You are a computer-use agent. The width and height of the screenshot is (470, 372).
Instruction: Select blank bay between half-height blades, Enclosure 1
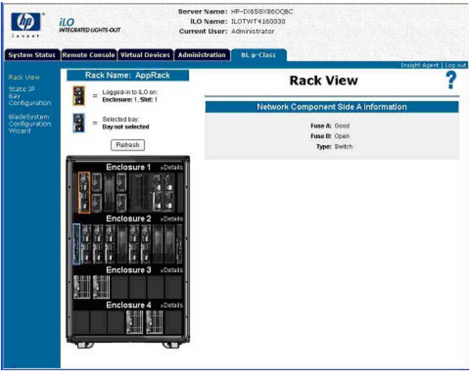coord(109,192)
